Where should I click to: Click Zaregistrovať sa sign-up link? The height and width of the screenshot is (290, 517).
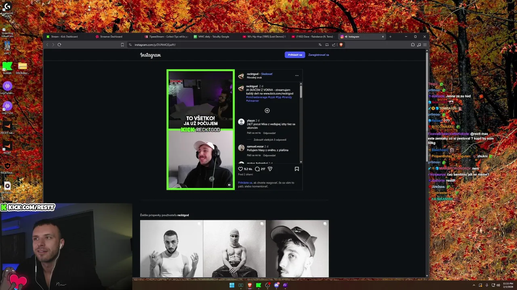(319, 55)
